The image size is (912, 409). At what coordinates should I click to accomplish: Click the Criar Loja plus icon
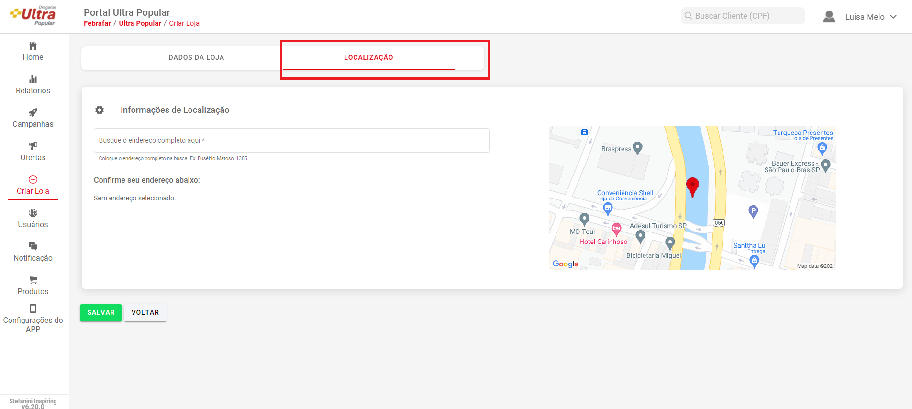(x=33, y=179)
